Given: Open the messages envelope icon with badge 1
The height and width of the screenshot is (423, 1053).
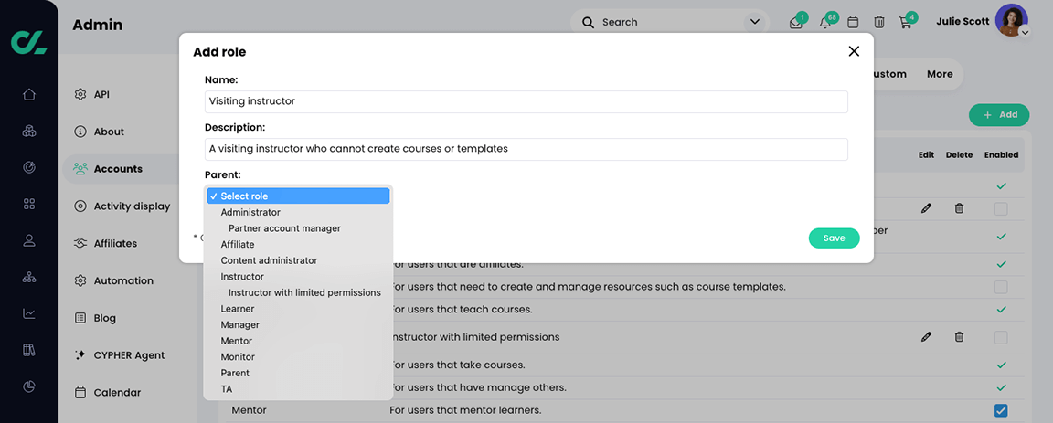Looking at the screenshot, I should pos(796,22).
